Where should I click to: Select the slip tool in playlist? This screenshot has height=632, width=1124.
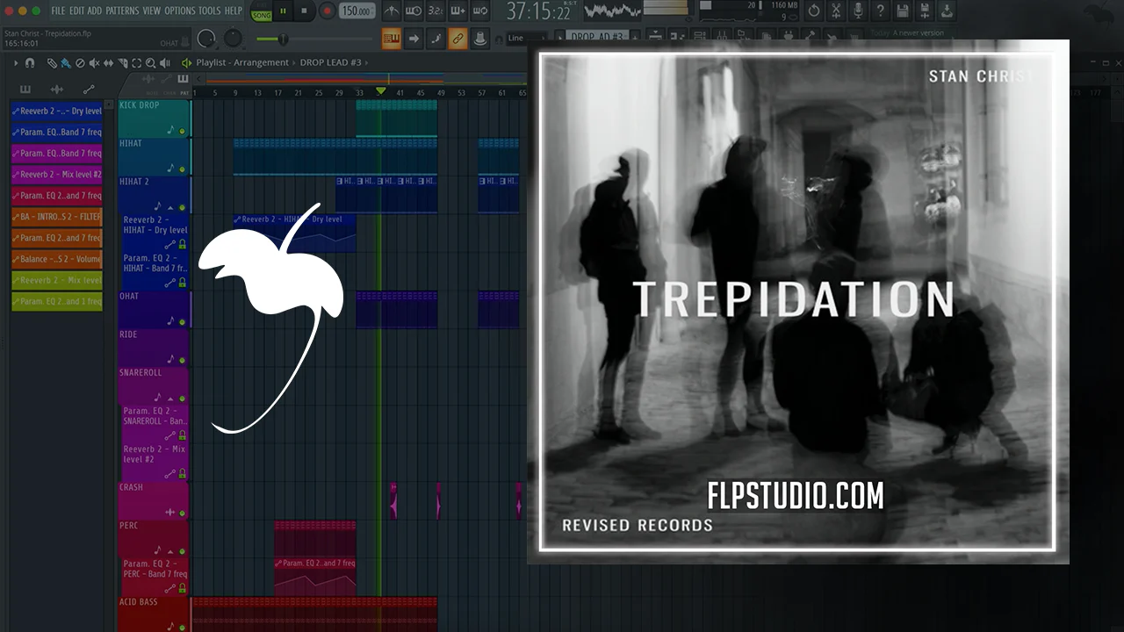(108, 63)
